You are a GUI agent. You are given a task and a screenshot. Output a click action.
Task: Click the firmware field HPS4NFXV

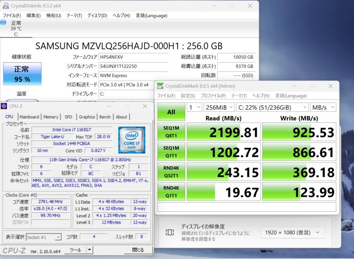(133, 57)
